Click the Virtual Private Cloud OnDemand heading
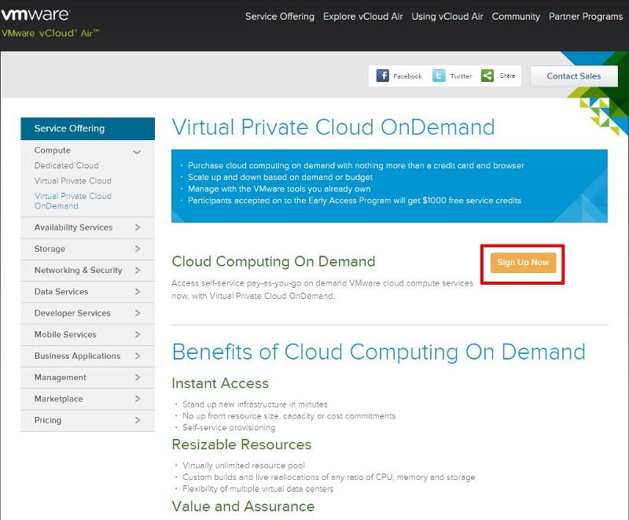This screenshot has height=520, width=629. click(x=333, y=127)
